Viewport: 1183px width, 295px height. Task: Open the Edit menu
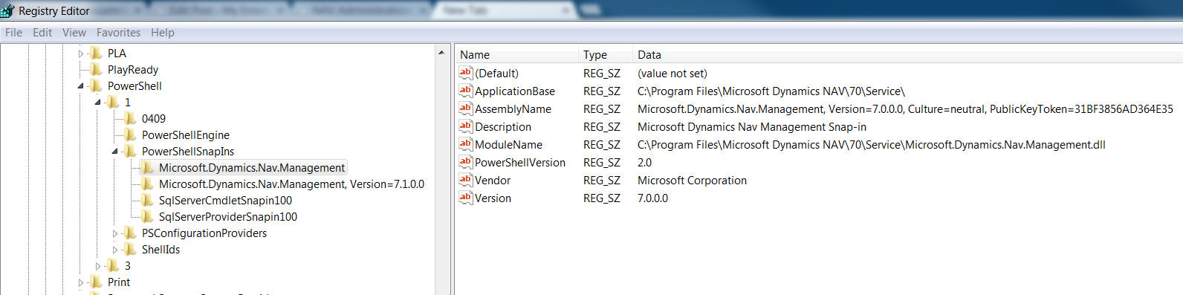pos(42,33)
